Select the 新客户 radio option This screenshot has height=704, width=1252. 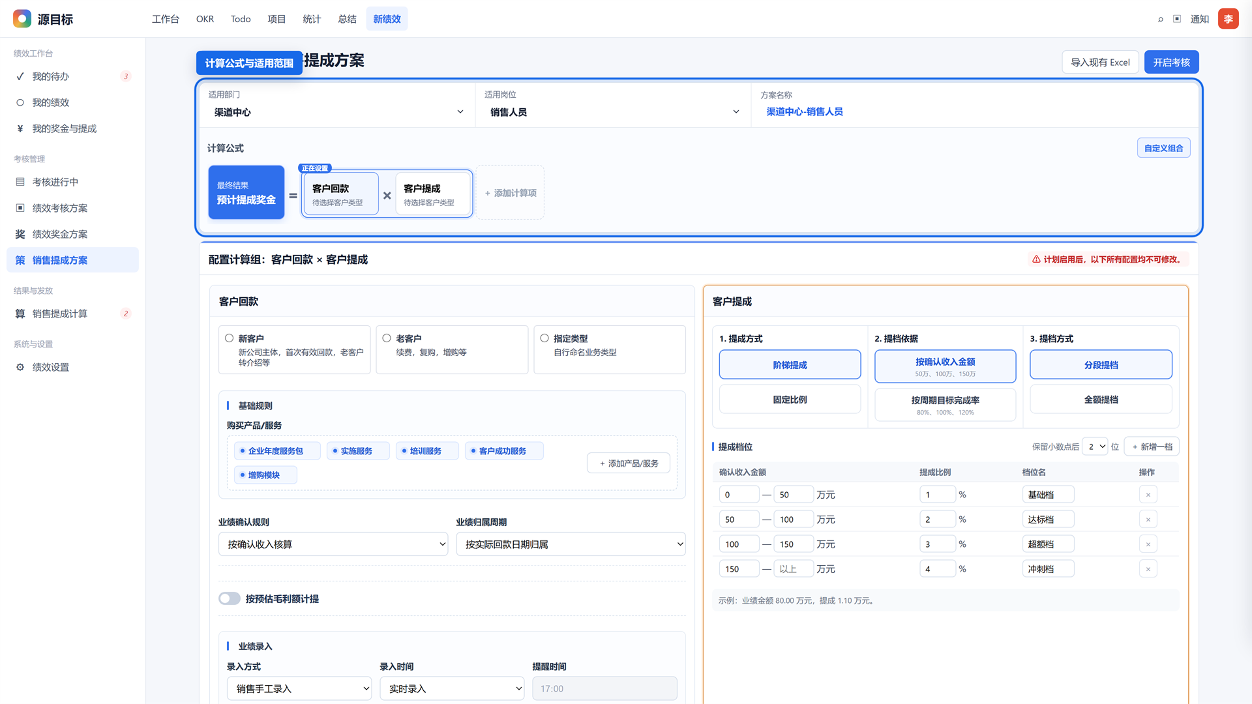[230, 338]
